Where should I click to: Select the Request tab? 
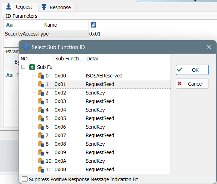tap(20, 7)
